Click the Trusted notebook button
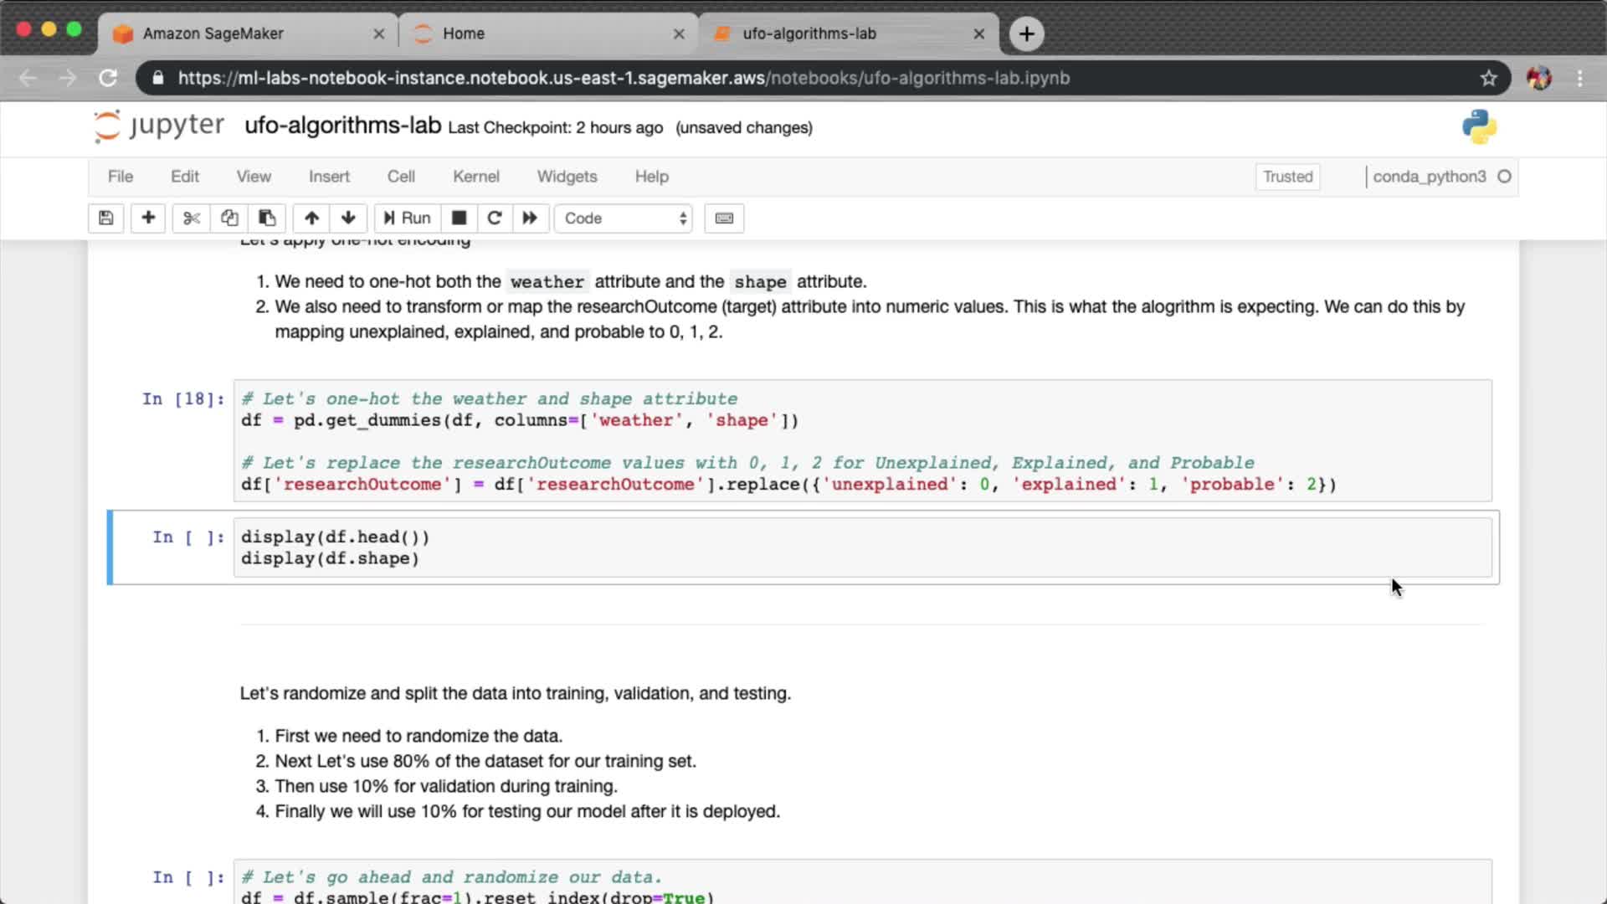The height and width of the screenshot is (904, 1607). 1287,177
